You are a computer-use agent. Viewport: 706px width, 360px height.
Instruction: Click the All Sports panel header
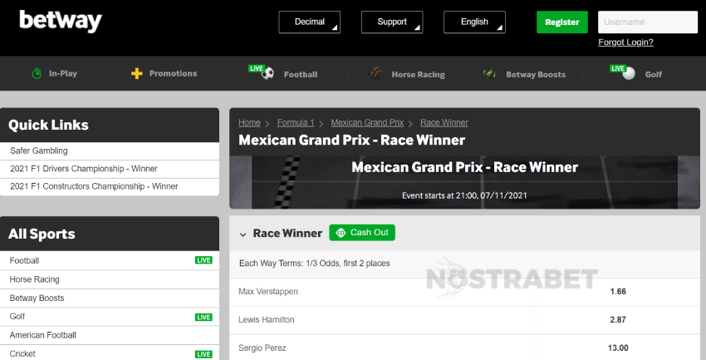110,234
